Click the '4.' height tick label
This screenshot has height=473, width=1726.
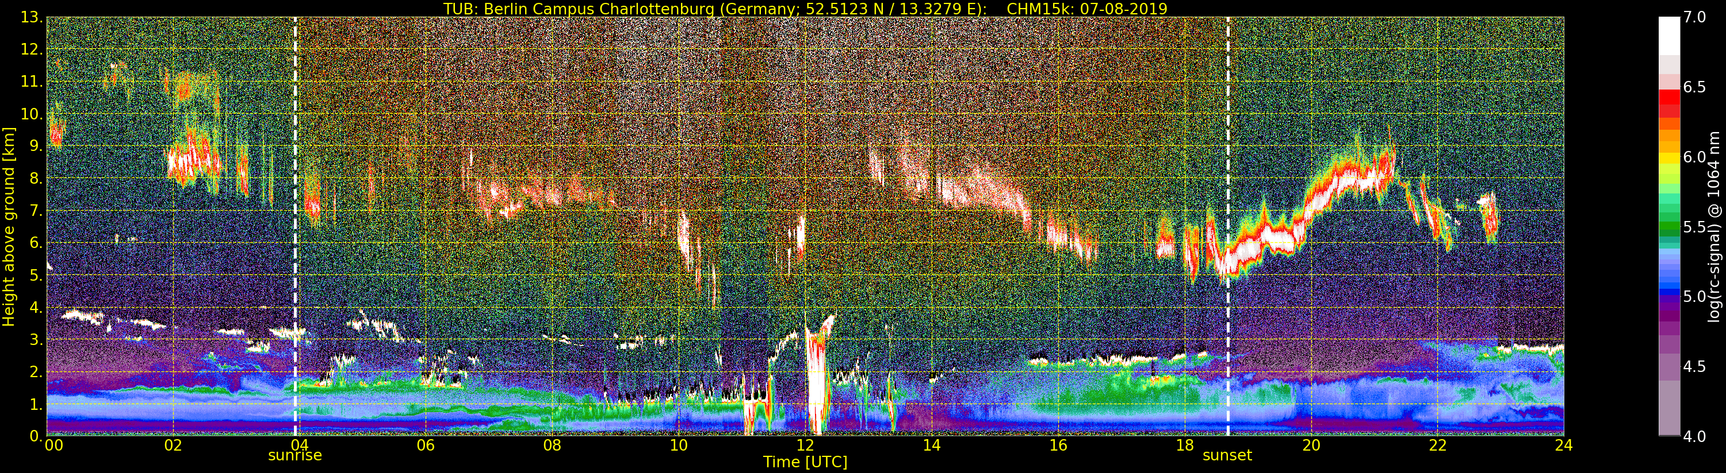point(36,307)
